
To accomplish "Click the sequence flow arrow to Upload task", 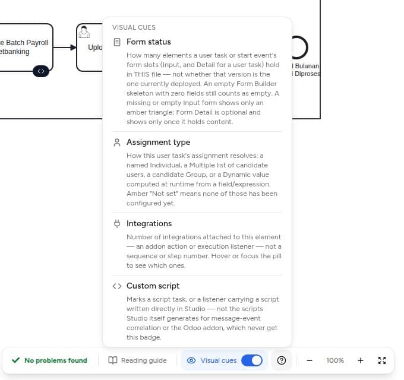I will click(65, 47).
